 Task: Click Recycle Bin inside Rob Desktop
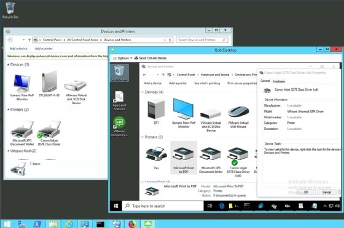119,73
